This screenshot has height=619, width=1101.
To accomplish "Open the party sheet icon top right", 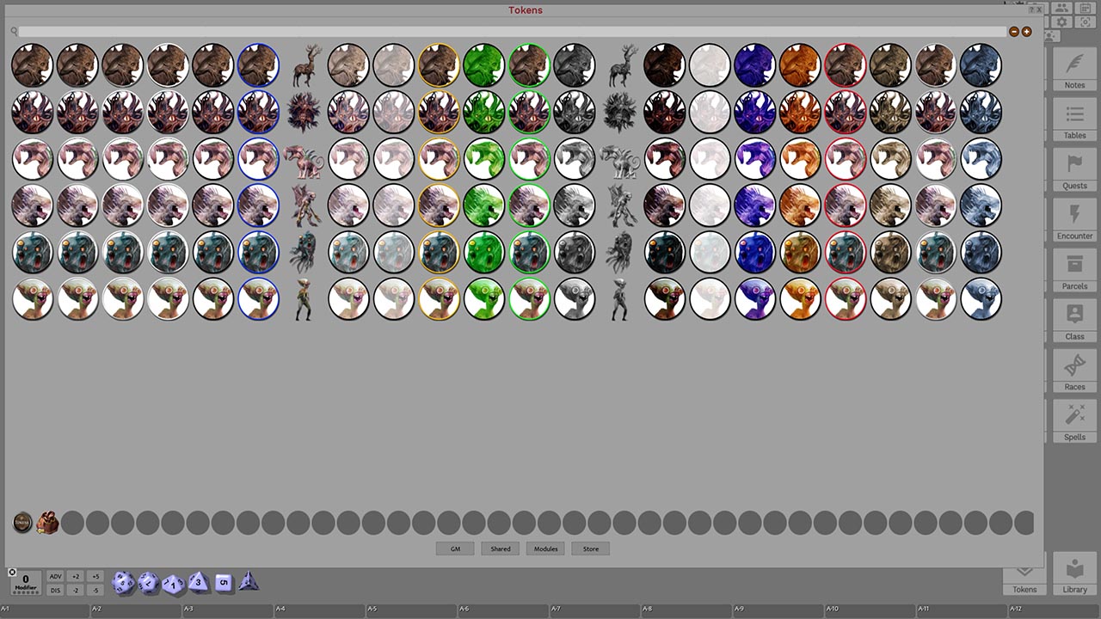I will tap(1061, 8).
